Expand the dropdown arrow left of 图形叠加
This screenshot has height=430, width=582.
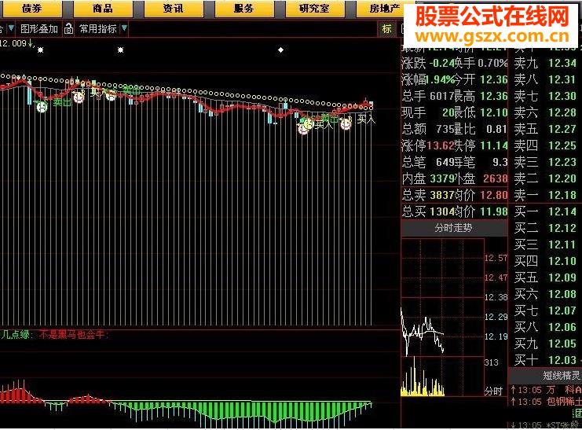pos(11,28)
